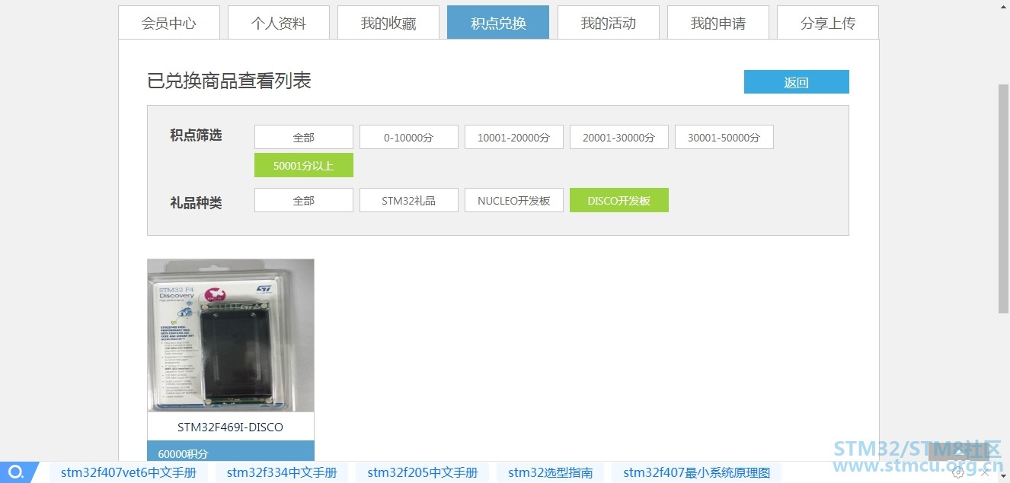This screenshot has height=483, width=1010.
Task: Filter points by 10001-20000分
Action: tap(514, 138)
